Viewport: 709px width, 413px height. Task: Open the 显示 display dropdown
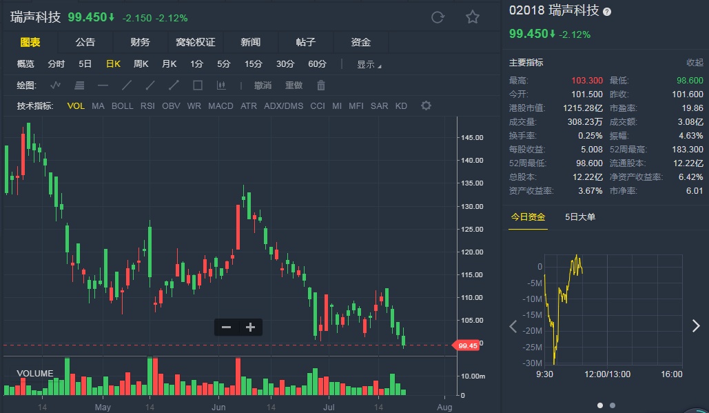click(369, 64)
